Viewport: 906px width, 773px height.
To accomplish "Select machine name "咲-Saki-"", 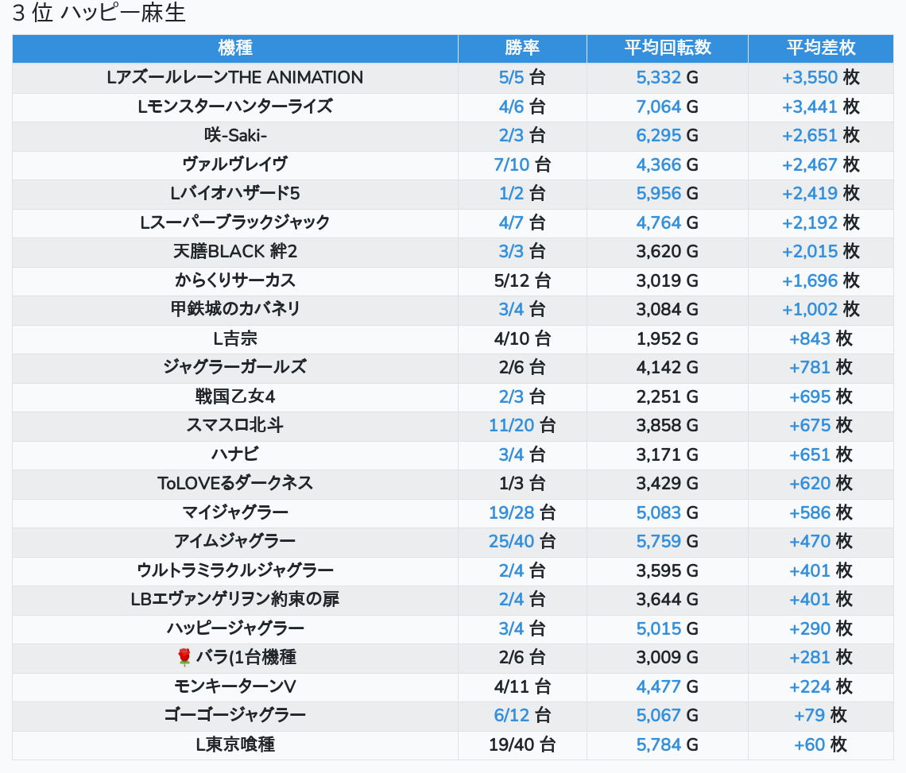I will click(x=235, y=135).
